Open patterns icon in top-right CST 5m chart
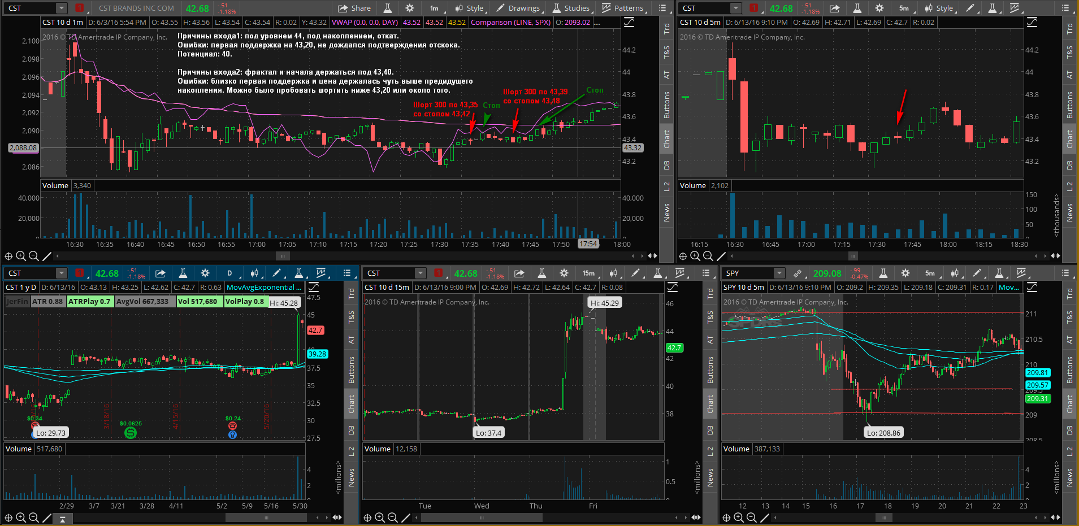The image size is (1079, 526). (x=1015, y=8)
